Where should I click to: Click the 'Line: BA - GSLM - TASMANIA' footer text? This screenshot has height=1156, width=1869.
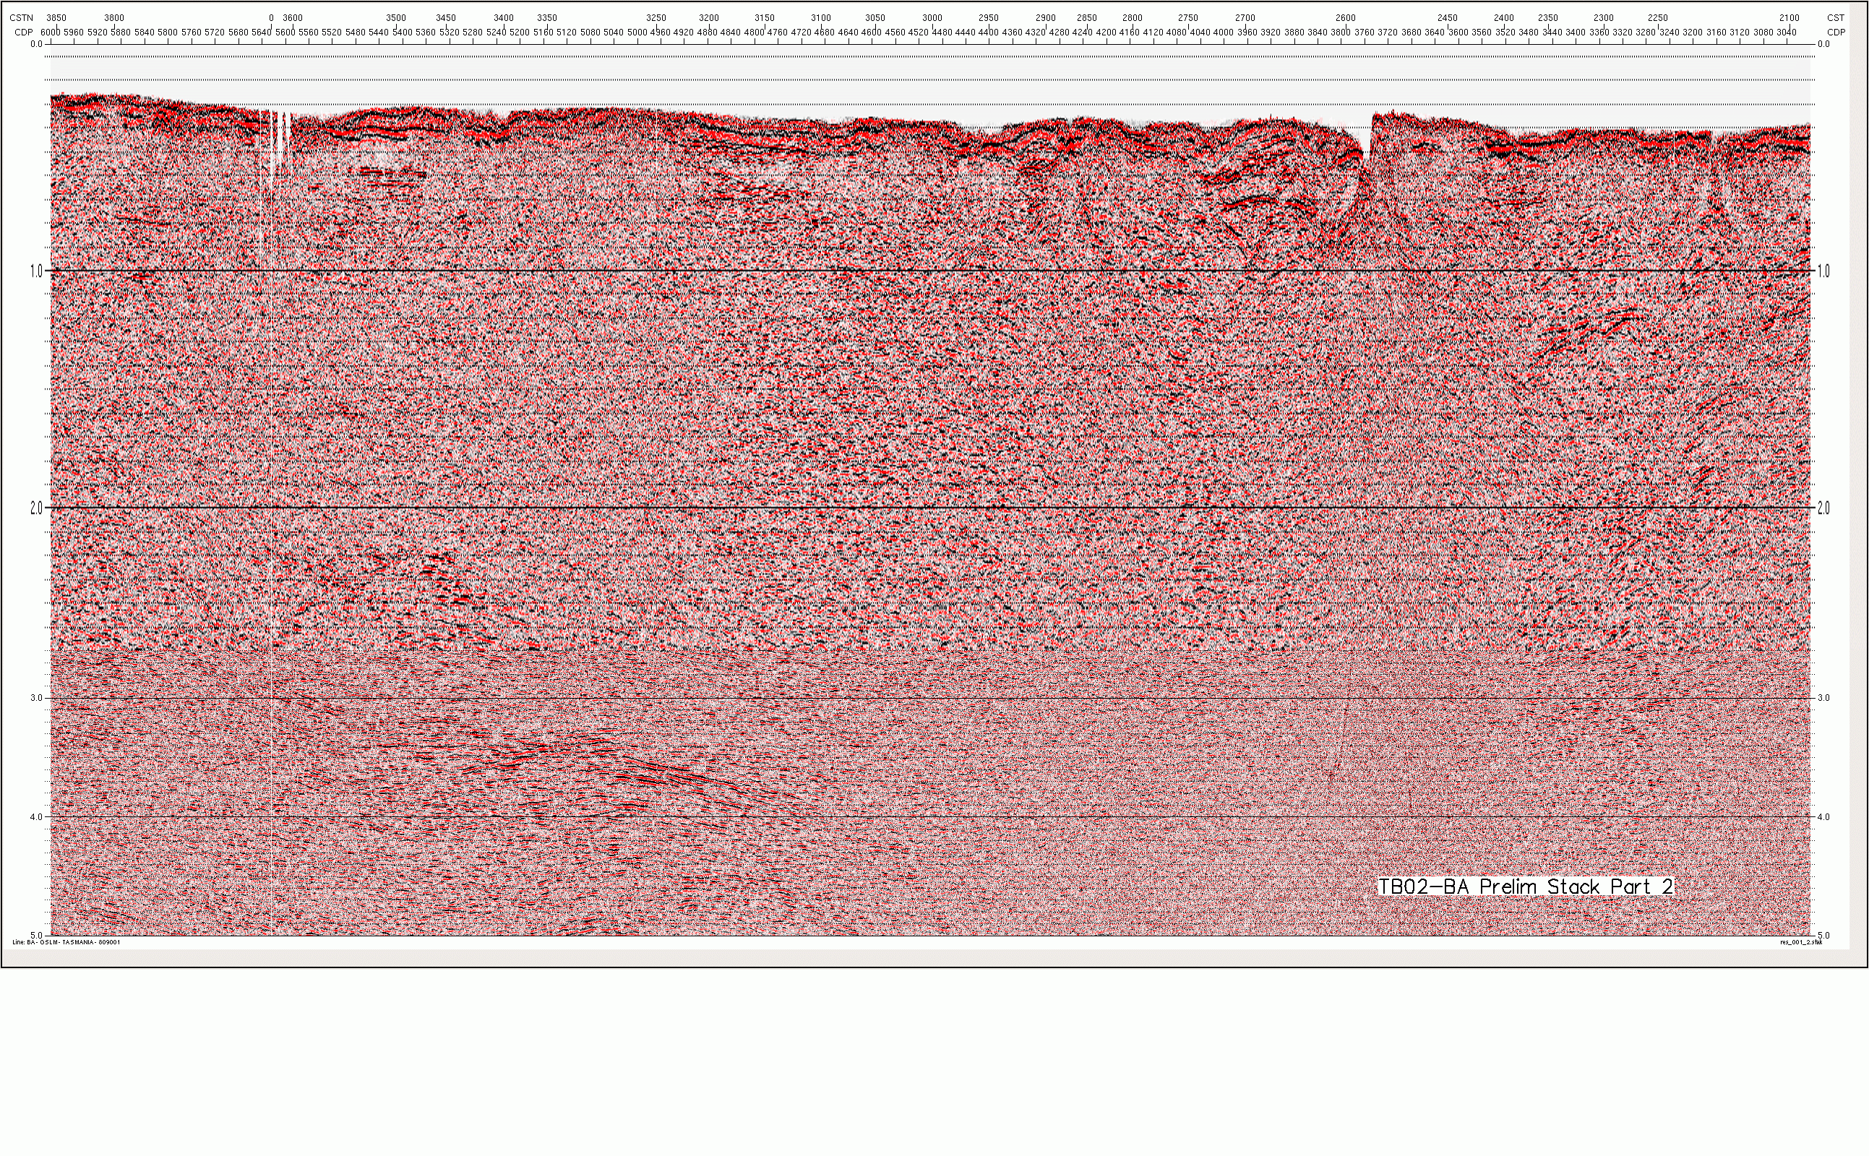click(x=66, y=942)
